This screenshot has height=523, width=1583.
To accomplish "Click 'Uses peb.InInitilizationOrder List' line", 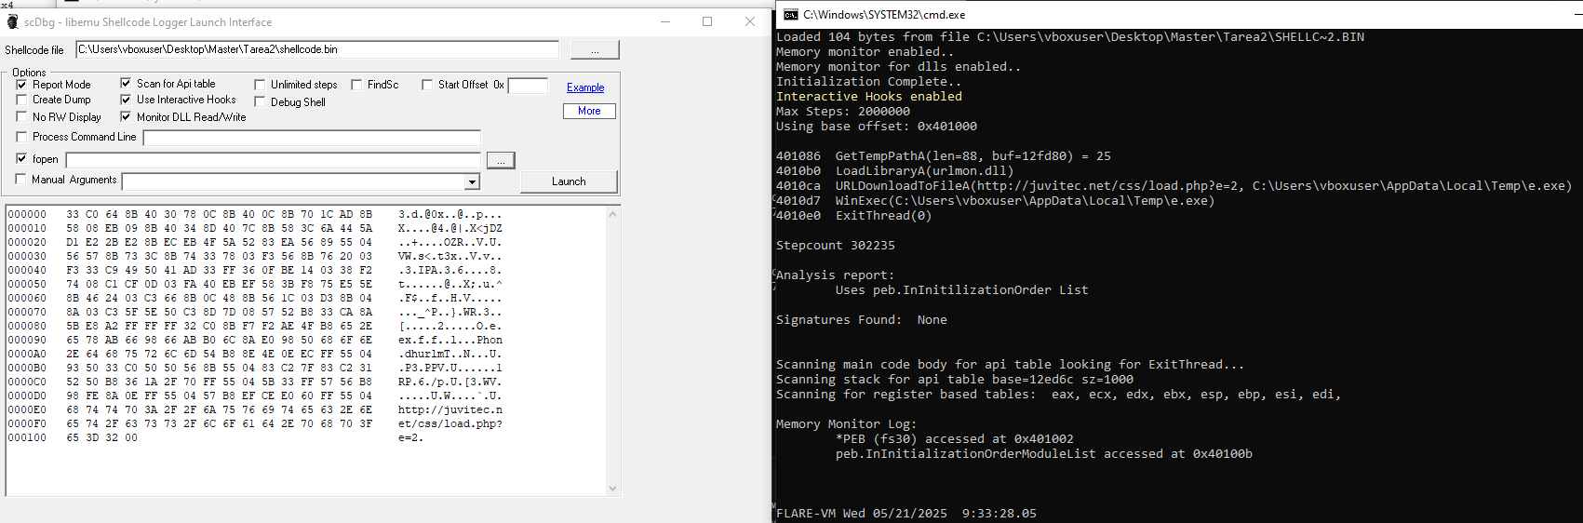I will pos(962,290).
